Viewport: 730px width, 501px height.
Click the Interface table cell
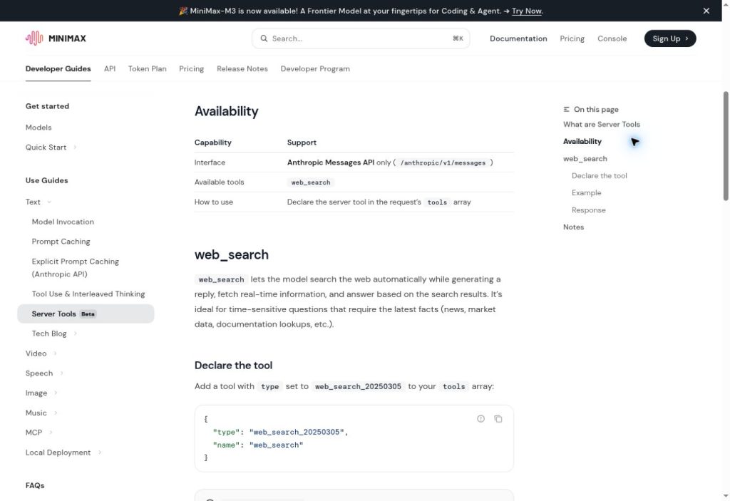click(210, 162)
